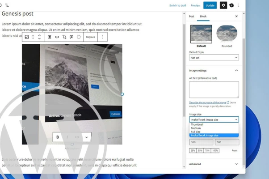Change image alignment in block toolbar
This screenshot has height=179, width=269.
point(50,37)
